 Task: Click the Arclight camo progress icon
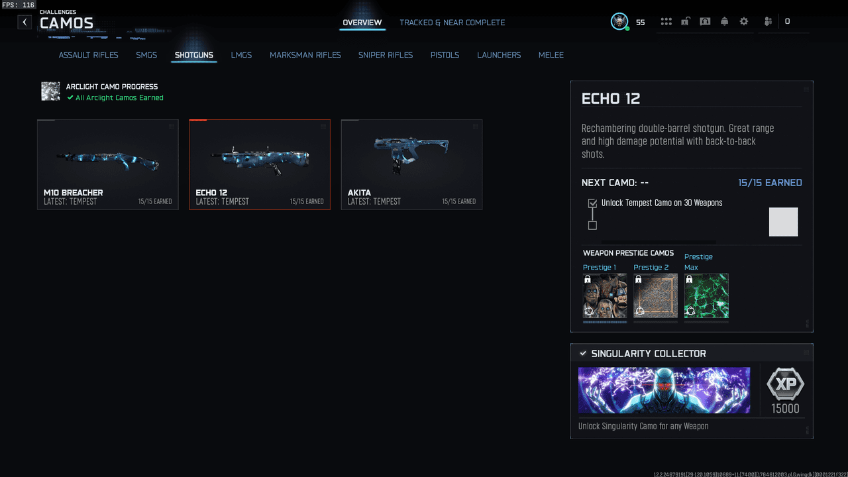pos(51,91)
